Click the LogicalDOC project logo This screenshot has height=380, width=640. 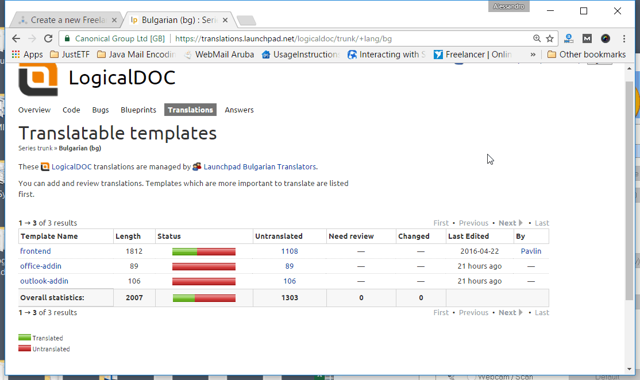[x=38, y=80]
